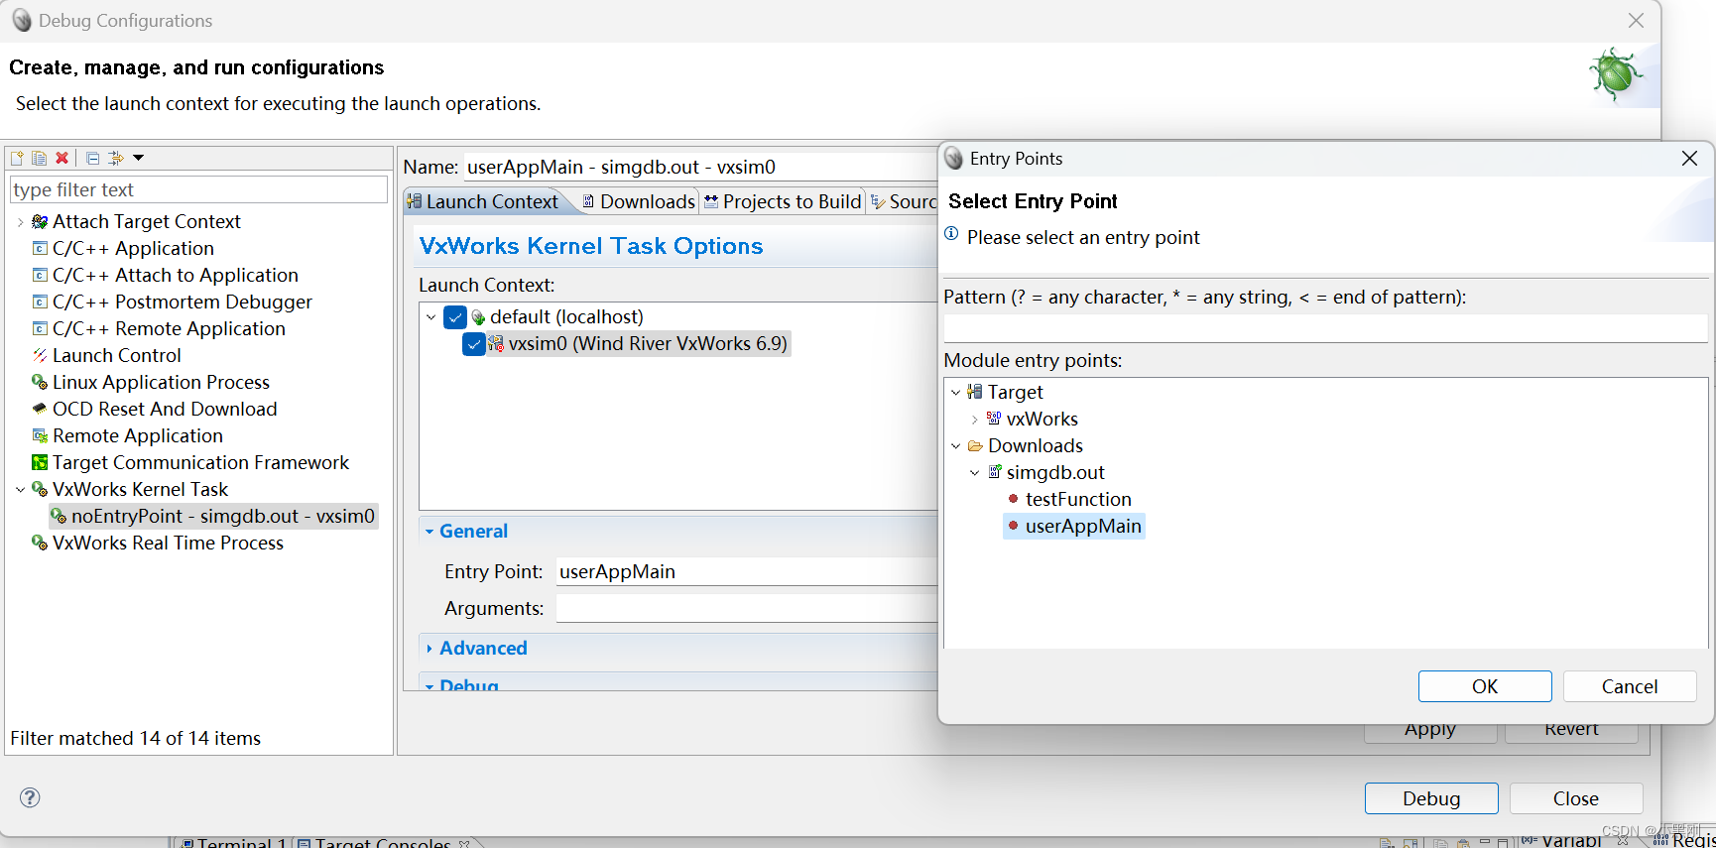Select noEntryPoint - simgdb.out - vxsim0 configuration

(x=213, y=517)
